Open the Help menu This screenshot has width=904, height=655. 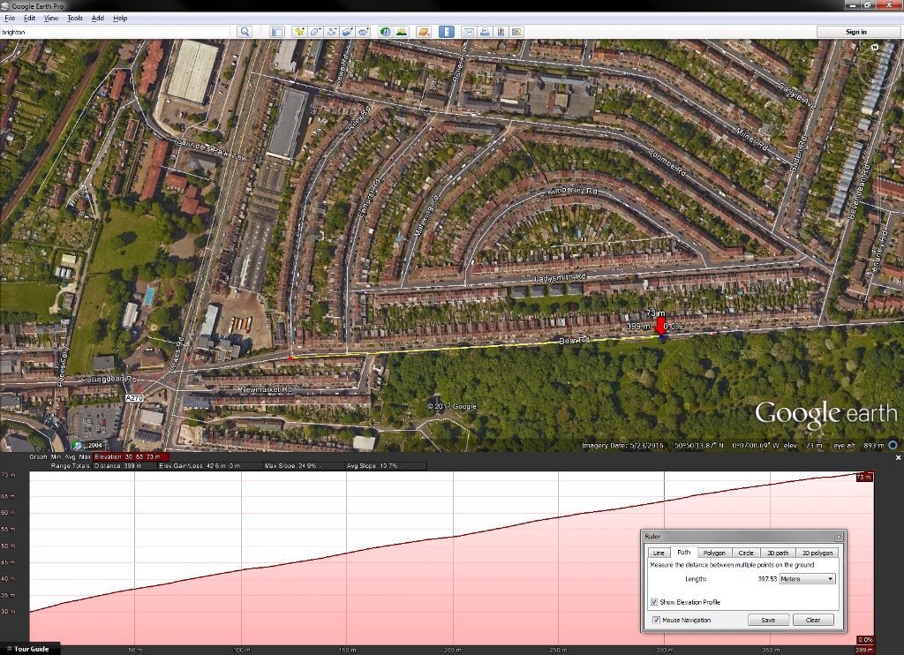120,18
